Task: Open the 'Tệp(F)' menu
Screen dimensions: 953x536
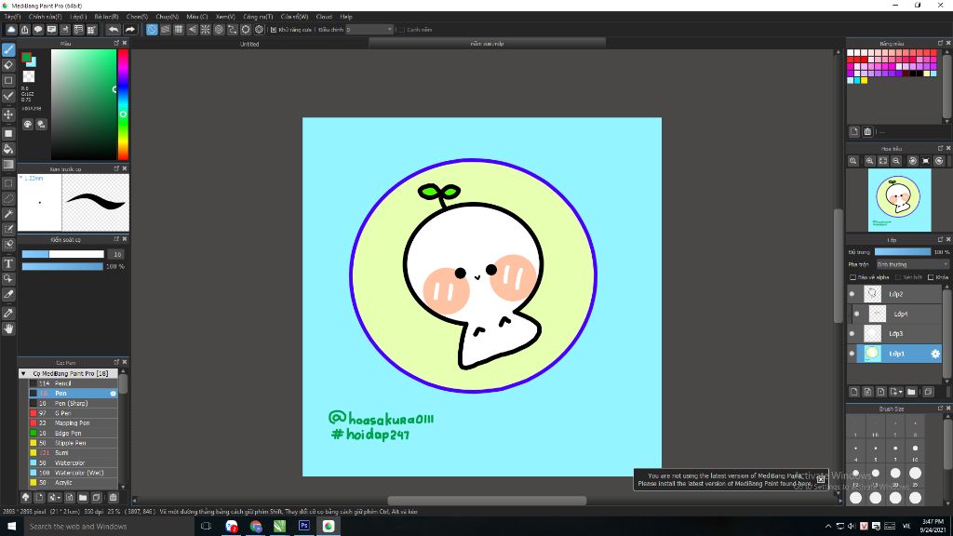Action: [x=12, y=17]
